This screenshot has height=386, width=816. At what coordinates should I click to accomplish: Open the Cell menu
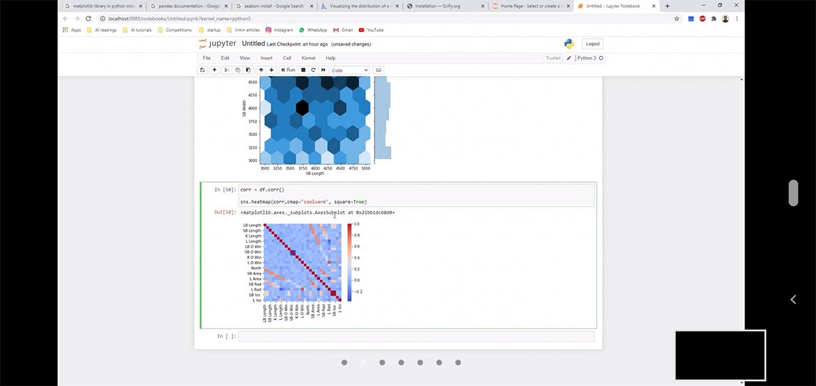pyautogui.click(x=287, y=58)
